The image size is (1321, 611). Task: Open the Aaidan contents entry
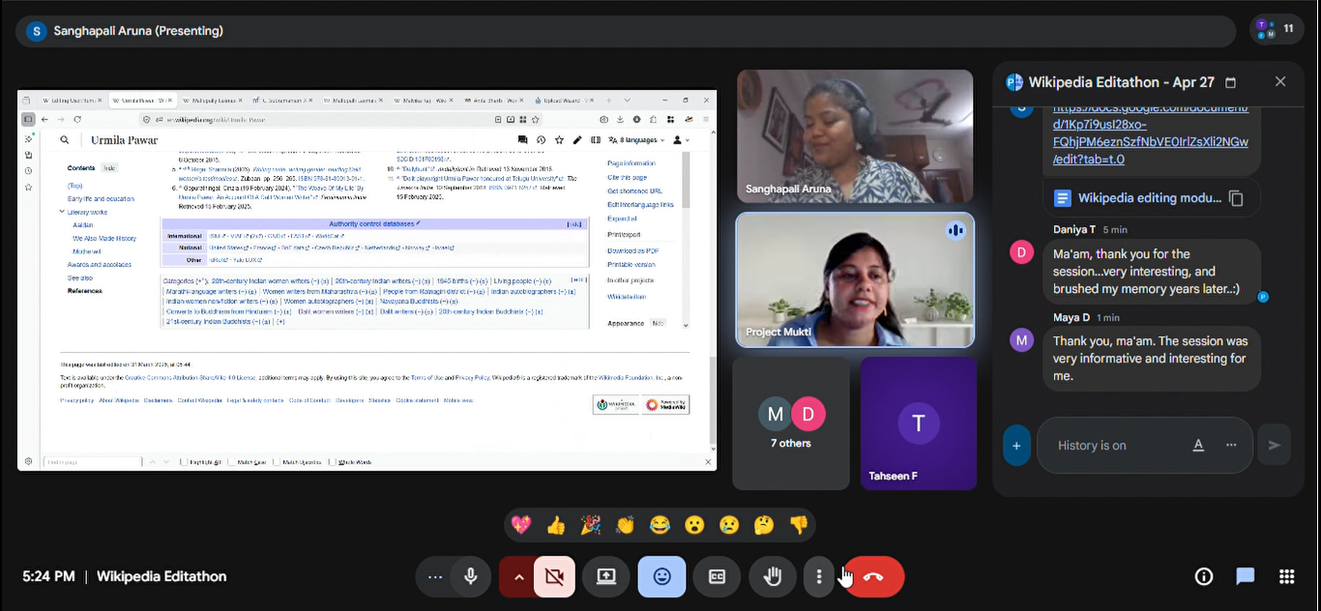coord(82,224)
